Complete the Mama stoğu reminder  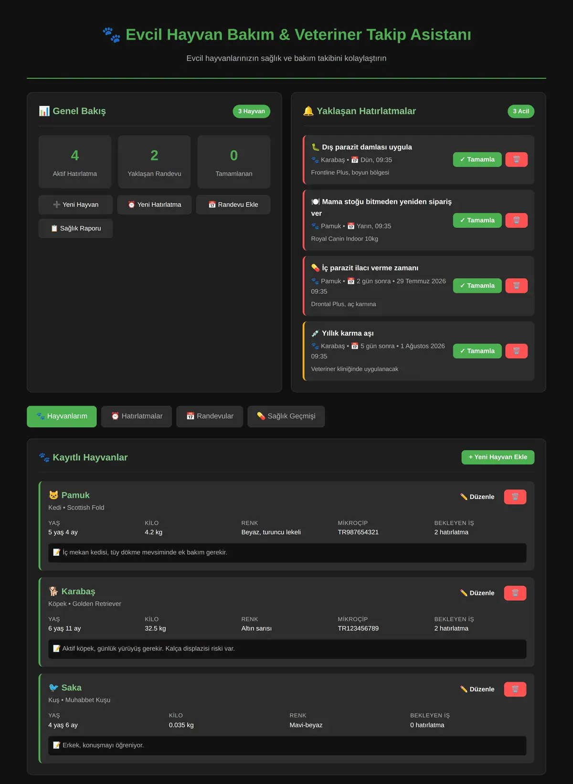[477, 220]
